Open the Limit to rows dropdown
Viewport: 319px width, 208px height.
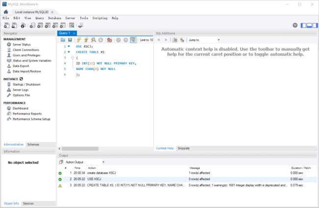pos(146,40)
